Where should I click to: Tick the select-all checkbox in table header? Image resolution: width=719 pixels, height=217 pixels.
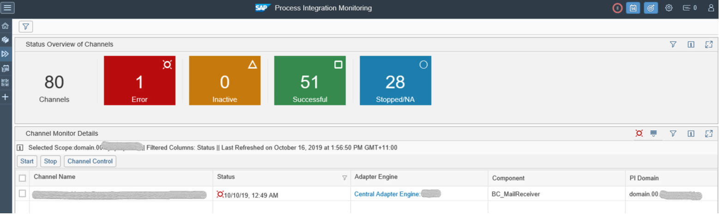point(22,178)
